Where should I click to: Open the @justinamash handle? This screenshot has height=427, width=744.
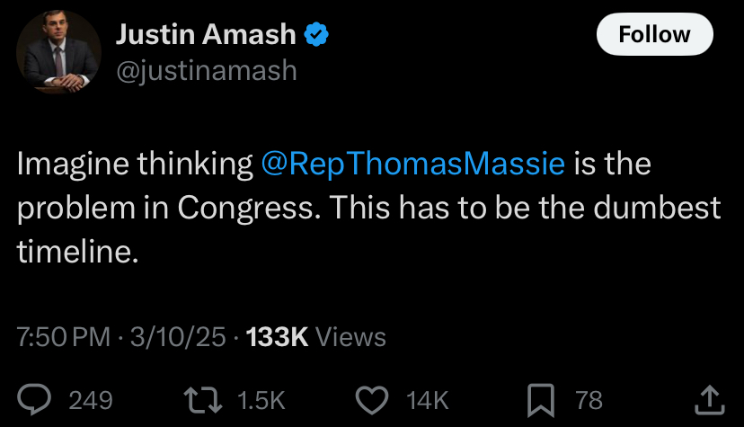207,71
